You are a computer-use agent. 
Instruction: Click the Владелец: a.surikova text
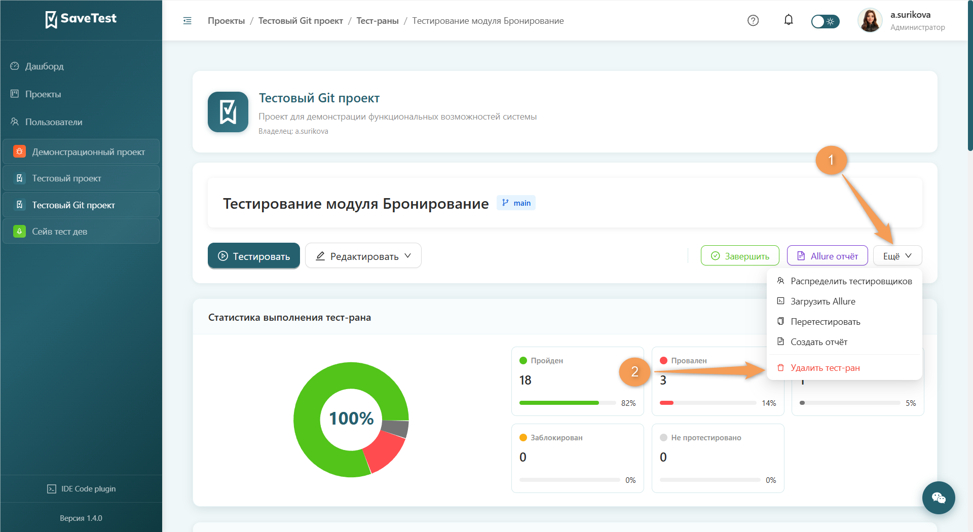[x=293, y=131]
